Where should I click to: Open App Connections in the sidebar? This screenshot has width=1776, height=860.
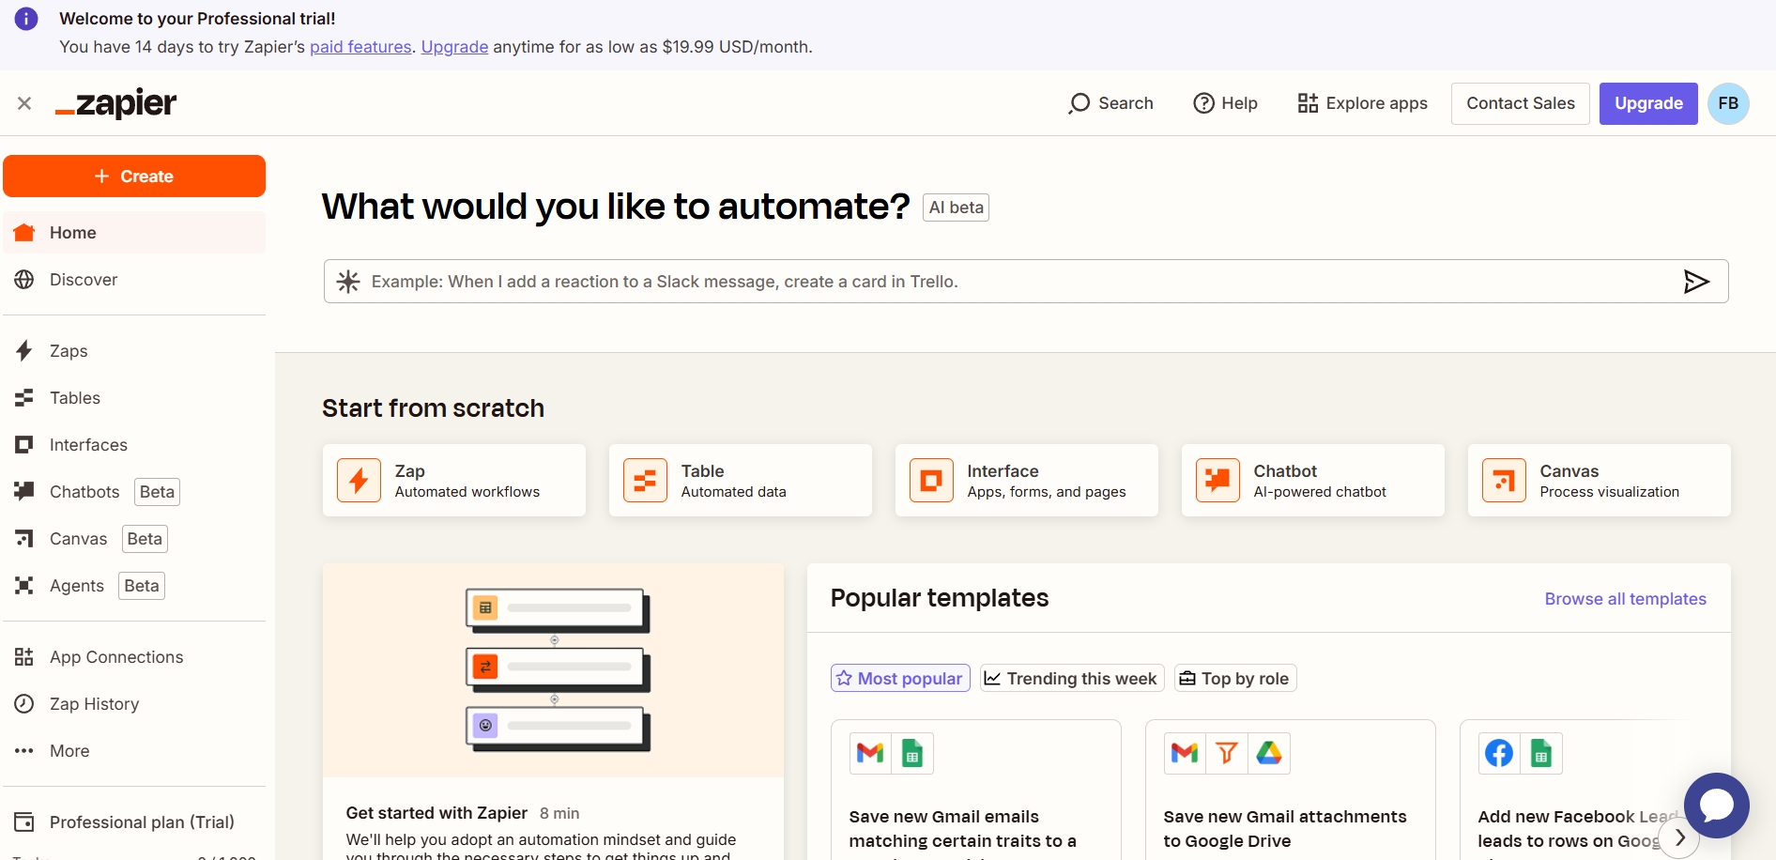134,657
